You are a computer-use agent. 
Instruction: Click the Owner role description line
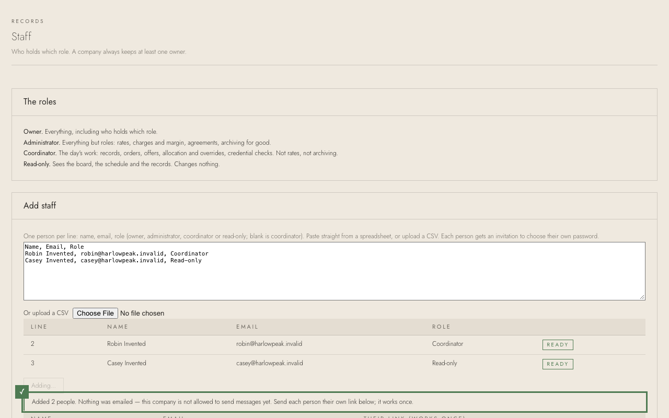[90, 132]
